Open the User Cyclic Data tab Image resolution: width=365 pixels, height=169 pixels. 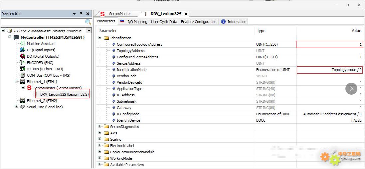[x=164, y=22]
